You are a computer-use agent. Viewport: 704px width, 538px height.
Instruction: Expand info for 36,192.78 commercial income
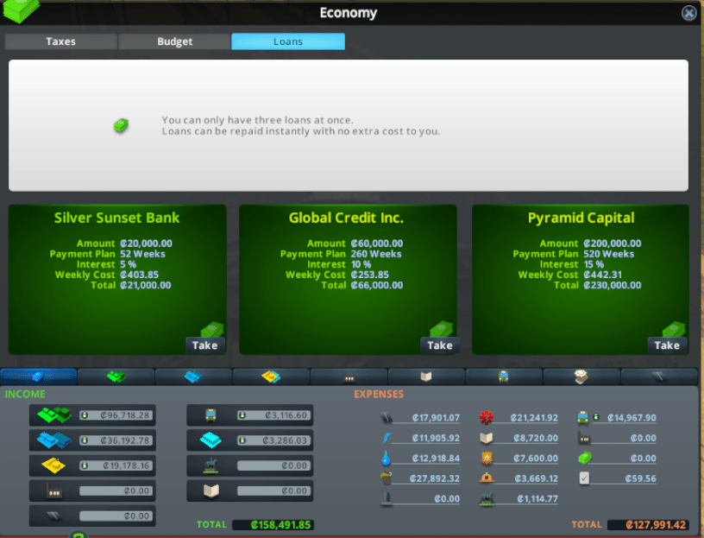(x=85, y=440)
